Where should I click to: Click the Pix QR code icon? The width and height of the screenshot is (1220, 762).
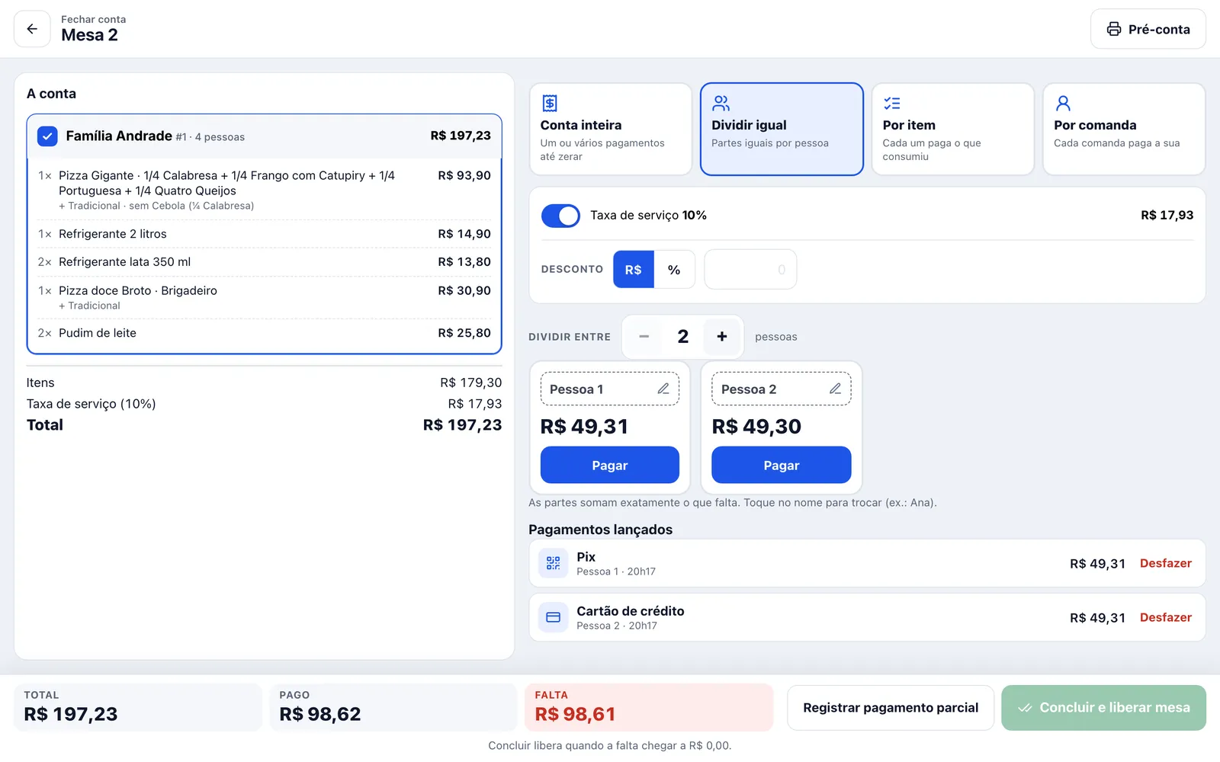tap(554, 563)
